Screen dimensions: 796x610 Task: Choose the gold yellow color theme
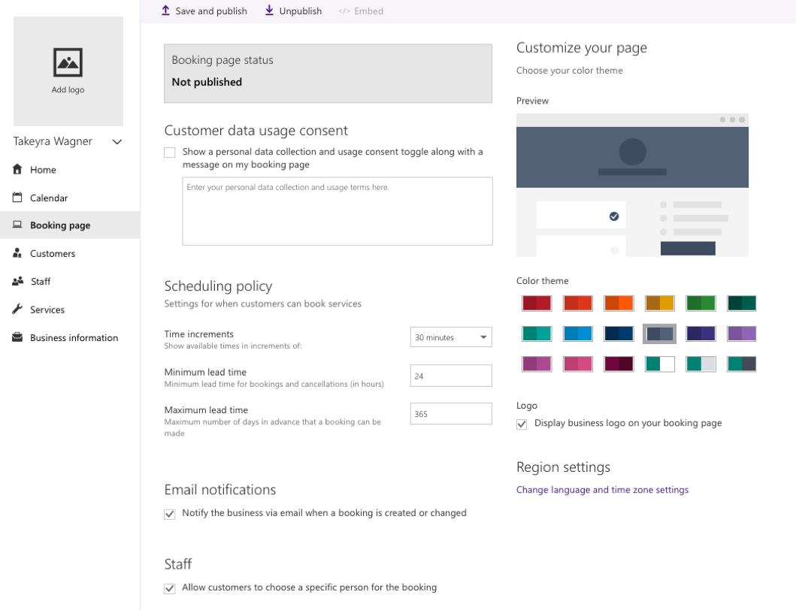(659, 303)
